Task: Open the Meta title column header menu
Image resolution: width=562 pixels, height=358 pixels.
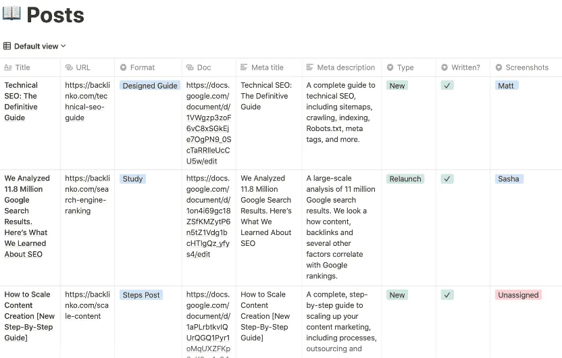Action: pos(269,68)
